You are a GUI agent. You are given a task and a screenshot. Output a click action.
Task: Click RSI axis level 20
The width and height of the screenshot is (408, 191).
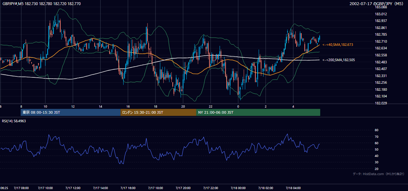coord(376,169)
